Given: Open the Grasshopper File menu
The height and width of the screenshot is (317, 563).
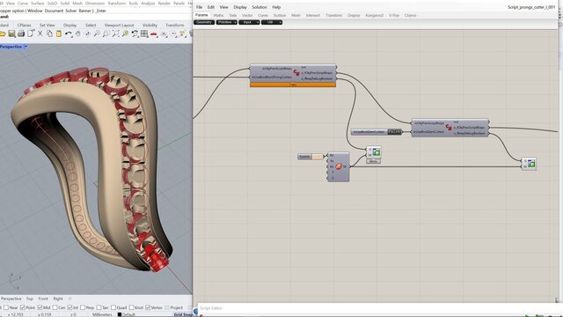Looking at the screenshot, I should tap(200, 7).
